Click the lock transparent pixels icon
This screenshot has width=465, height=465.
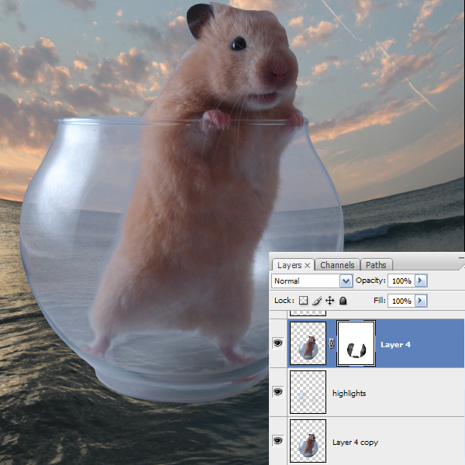[x=304, y=301]
